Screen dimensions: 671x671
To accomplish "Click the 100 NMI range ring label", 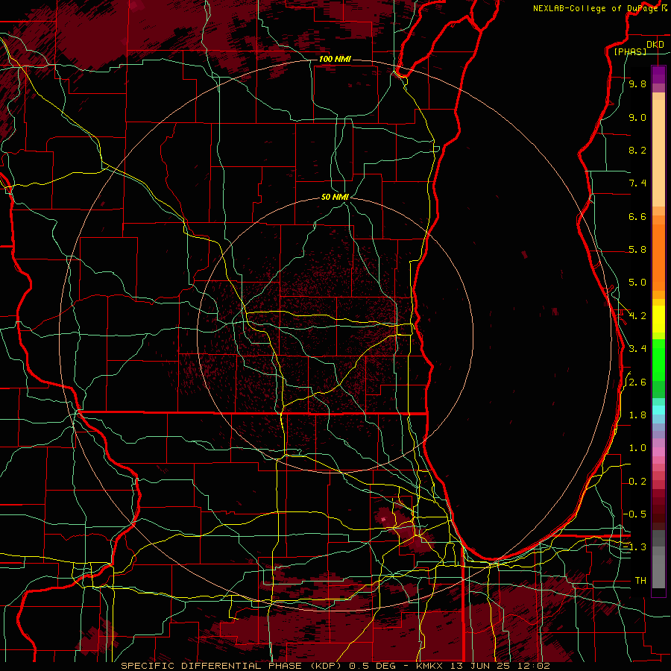I will 335,59.
